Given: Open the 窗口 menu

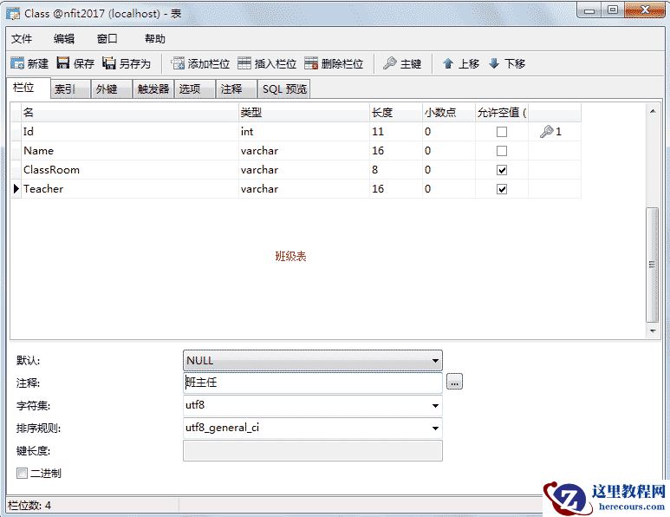Looking at the screenshot, I should (107, 39).
